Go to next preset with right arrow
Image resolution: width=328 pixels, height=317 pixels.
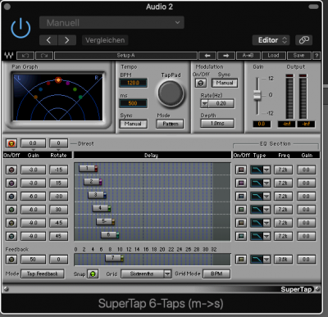(x=66, y=40)
